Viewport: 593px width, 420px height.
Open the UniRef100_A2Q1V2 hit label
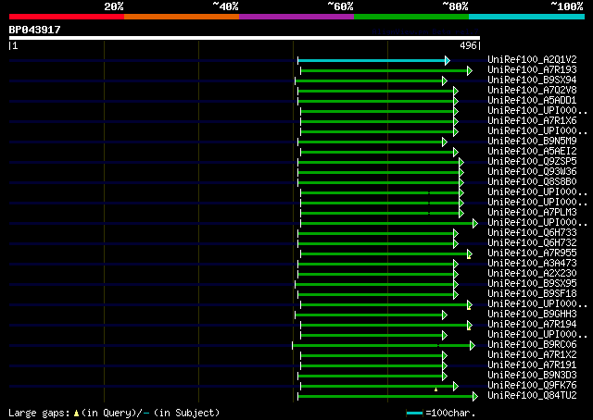pos(532,60)
